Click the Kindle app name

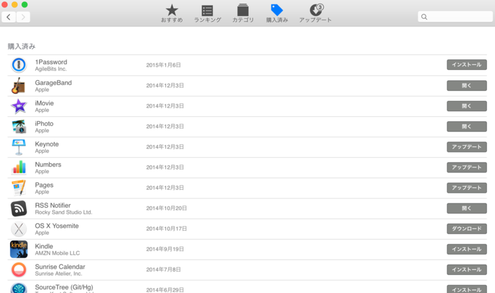tap(44, 246)
